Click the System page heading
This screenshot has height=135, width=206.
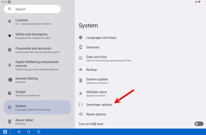[x=88, y=25]
